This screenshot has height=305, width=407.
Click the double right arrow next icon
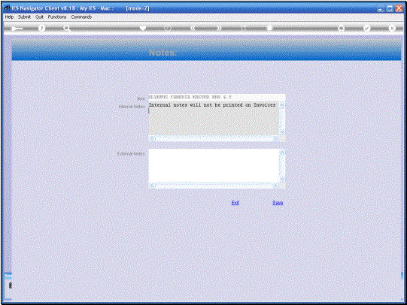point(219,28)
